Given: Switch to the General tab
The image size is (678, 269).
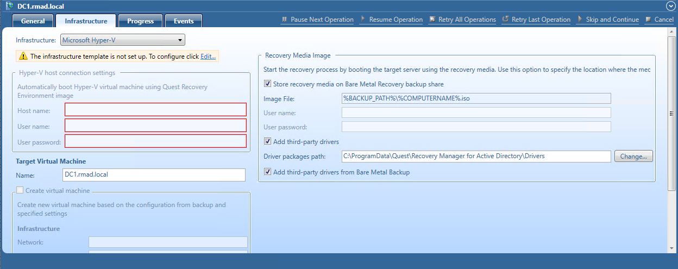Looking at the screenshot, I should (33, 21).
